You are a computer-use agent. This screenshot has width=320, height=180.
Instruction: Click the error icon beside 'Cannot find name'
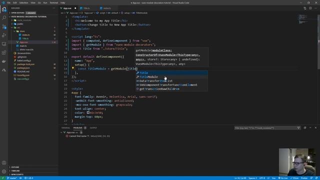[x=67, y=136]
